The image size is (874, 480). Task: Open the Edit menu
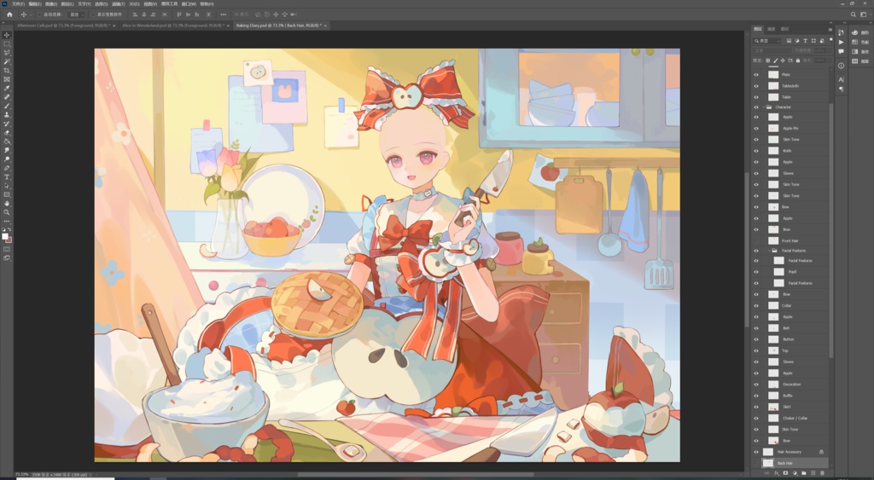click(35, 4)
